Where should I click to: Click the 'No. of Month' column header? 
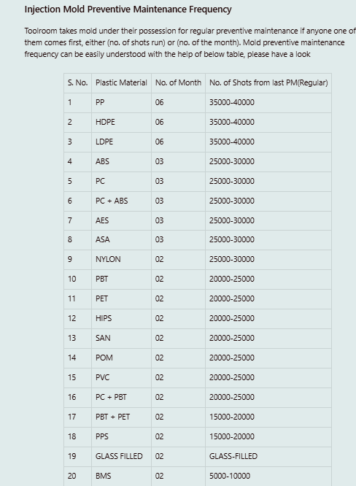click(178, 82)
